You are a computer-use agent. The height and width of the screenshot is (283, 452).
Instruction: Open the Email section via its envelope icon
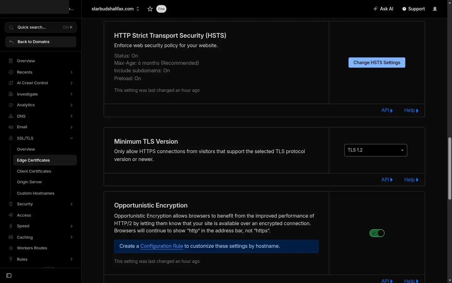10,127
